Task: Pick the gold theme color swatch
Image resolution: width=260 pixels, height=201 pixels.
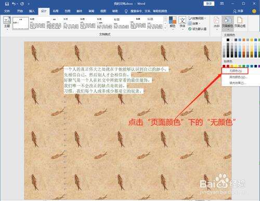Action: click(x=252, y=40)
